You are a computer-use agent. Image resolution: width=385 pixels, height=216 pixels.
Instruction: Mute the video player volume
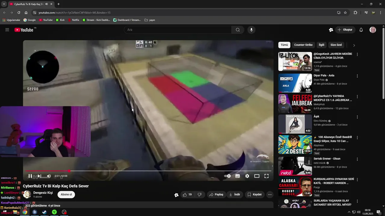tap(49, 176)
